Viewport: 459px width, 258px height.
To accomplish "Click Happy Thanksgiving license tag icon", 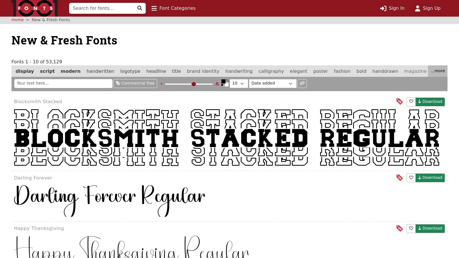I will click(399, 228).
